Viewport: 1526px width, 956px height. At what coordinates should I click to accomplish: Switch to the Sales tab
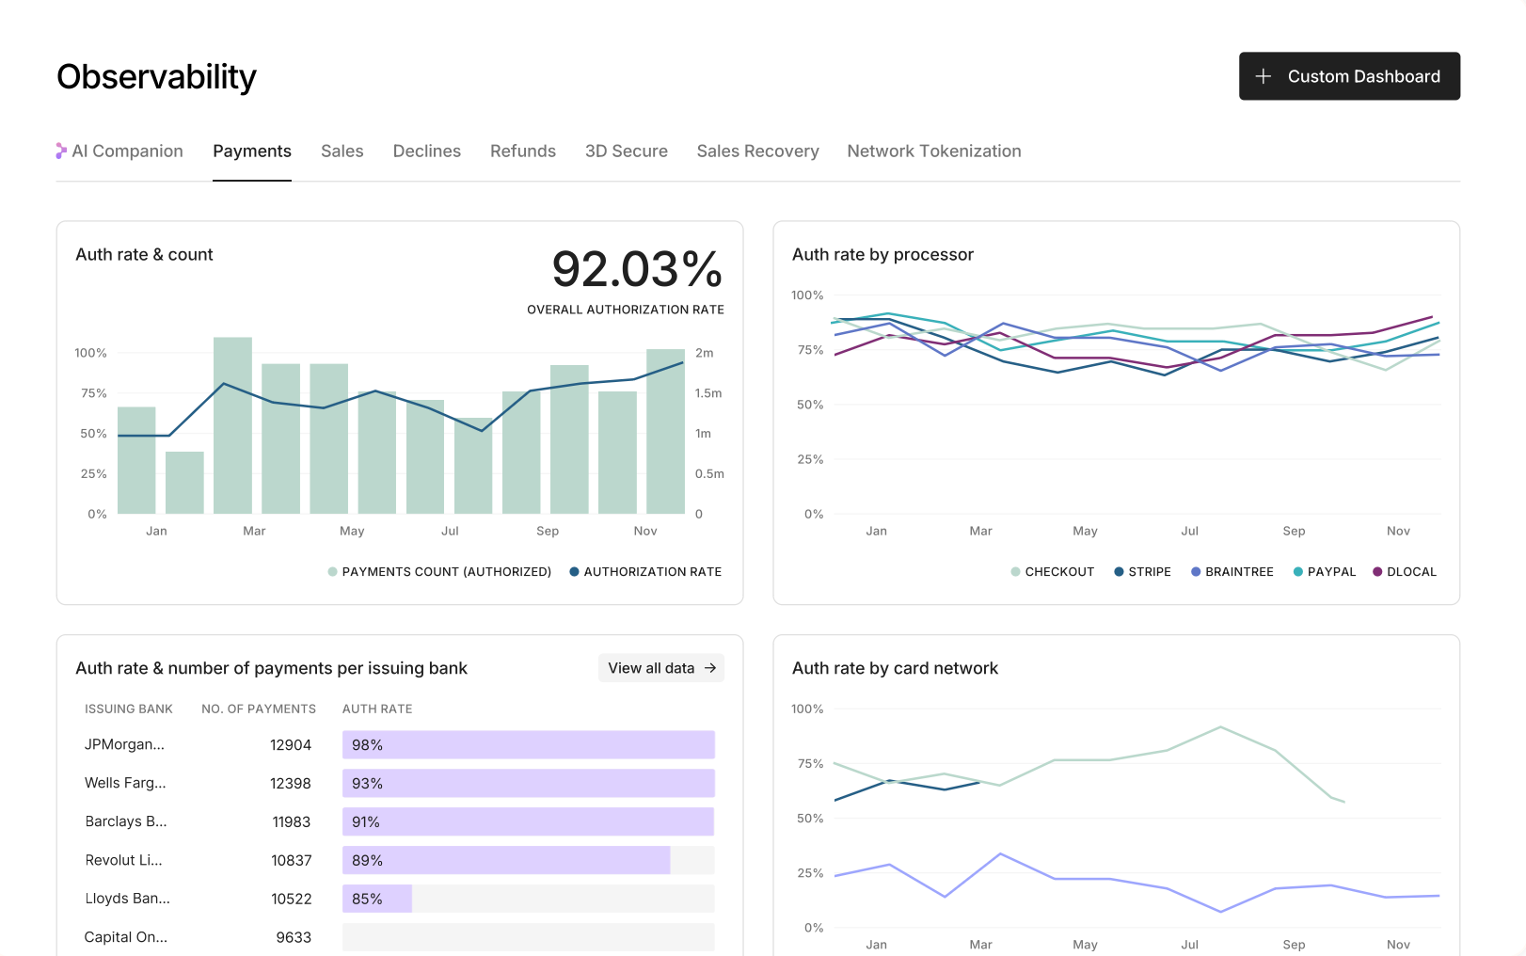[342, 151]
